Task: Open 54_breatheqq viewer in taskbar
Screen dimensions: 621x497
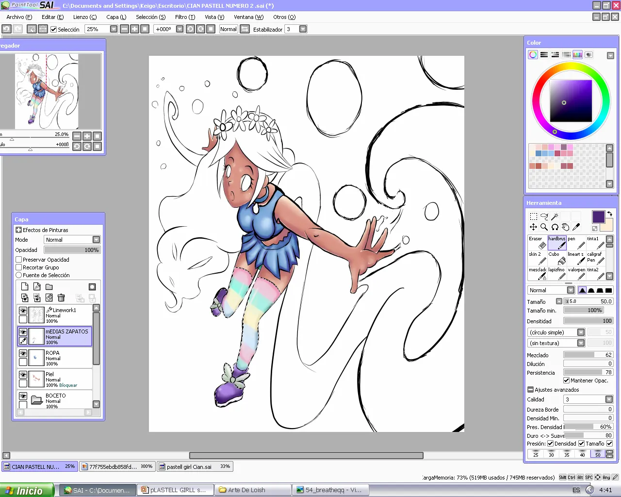Action: [x=330, y=490]
